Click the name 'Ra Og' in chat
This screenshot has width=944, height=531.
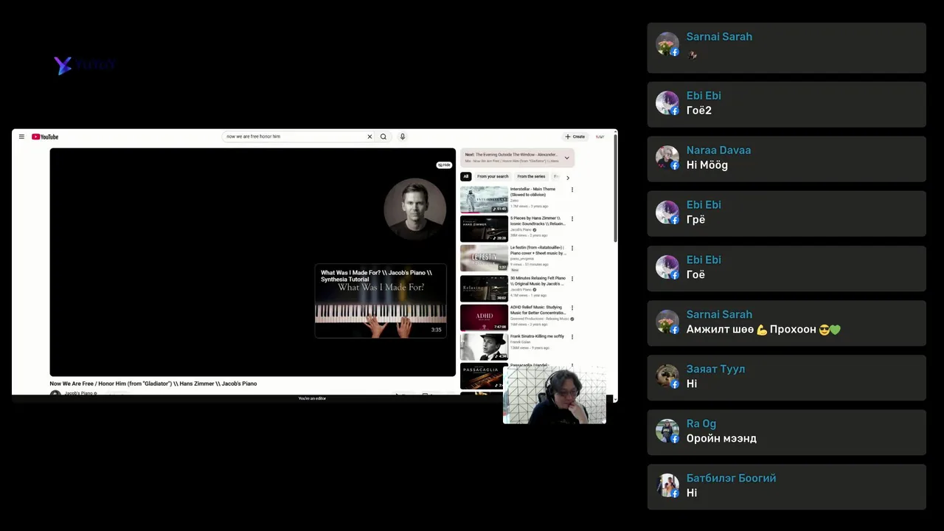(x=701, y=423)
